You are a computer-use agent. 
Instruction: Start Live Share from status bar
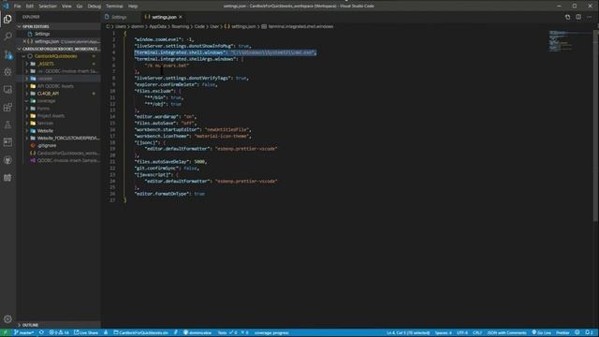[x=86, y=333]
